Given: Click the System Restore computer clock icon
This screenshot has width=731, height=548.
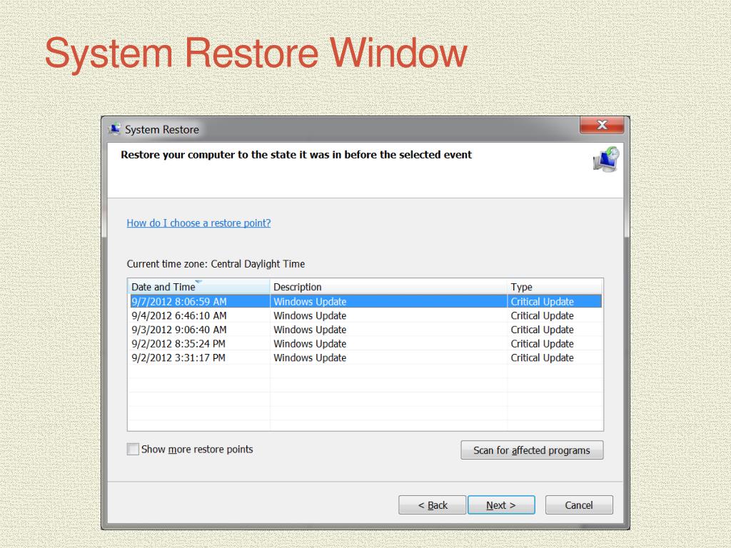Looking at the screenshot, I should point(606,159).
